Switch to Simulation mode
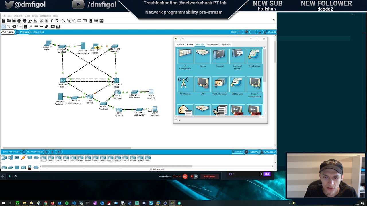Screen dimensions: 367x206 point(268,152)
